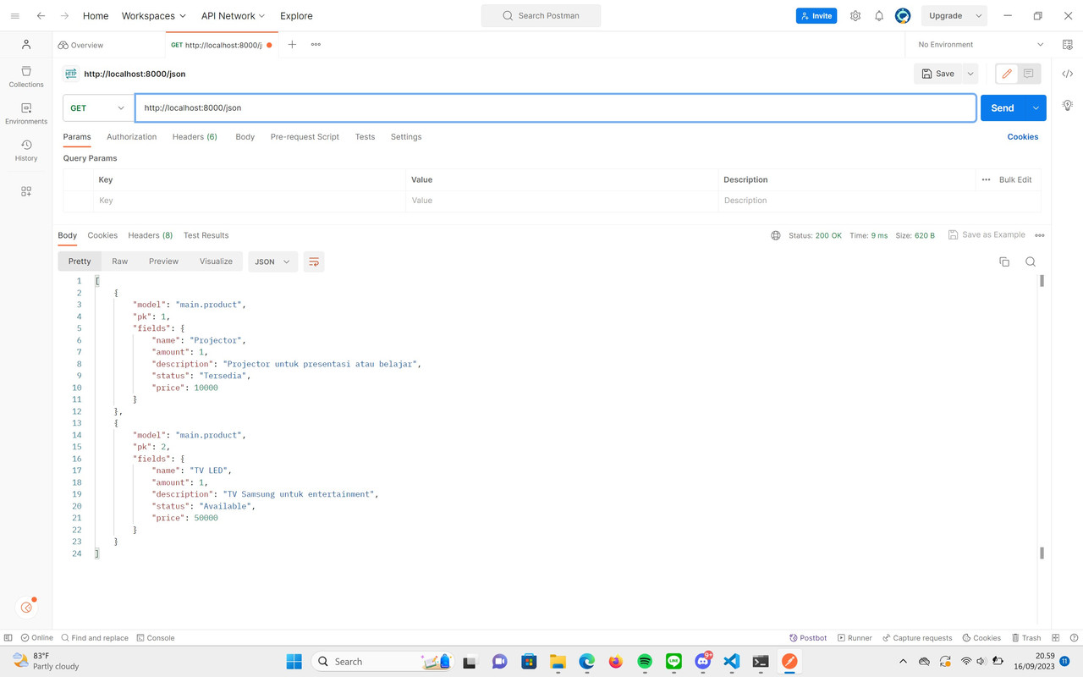Switch response view to Pretty
The height and width of the screenshot is (677, 1083).
tap(80, 261)
